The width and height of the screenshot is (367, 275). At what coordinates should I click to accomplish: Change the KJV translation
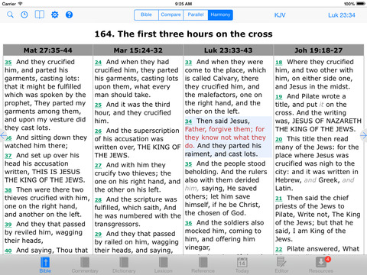[x=280, y=15]
